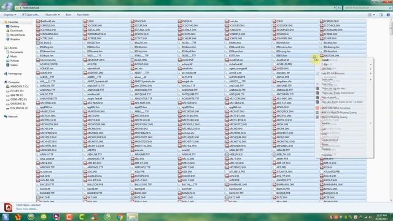Screen dimensions: 393x221
Task: Select Computer in the navigation pane
Action: (x=14, y=82)
